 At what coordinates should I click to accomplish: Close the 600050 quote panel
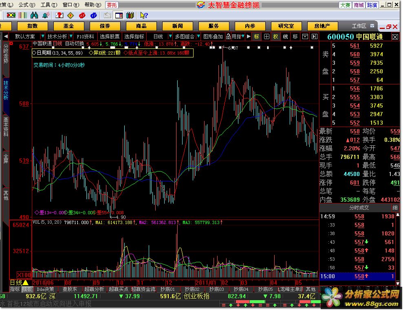[395, 37]
